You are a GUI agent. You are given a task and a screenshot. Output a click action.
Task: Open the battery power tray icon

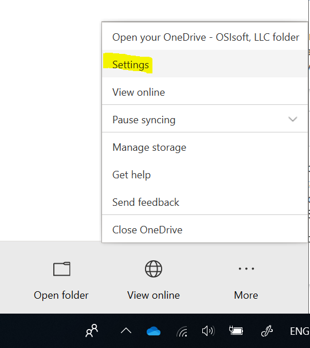tap(236, 330)
